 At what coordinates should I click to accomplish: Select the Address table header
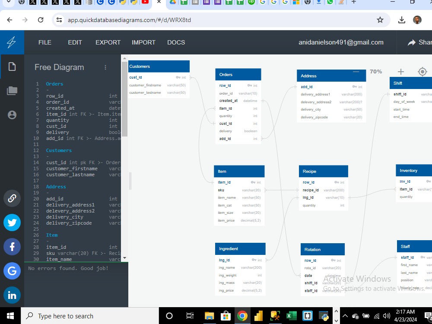pos(331,76)
